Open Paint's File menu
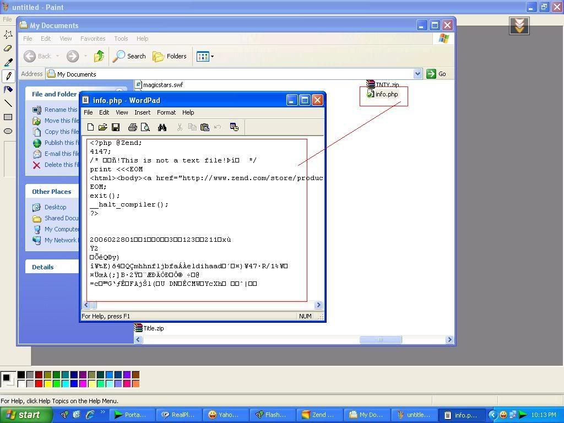This screenshot has width=564, height=423. [7, 19]
